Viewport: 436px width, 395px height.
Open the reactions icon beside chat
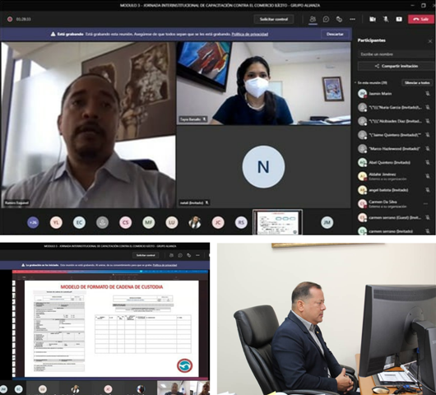(339, 19)
